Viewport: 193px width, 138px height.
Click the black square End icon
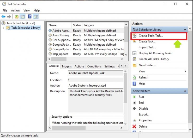135,103
